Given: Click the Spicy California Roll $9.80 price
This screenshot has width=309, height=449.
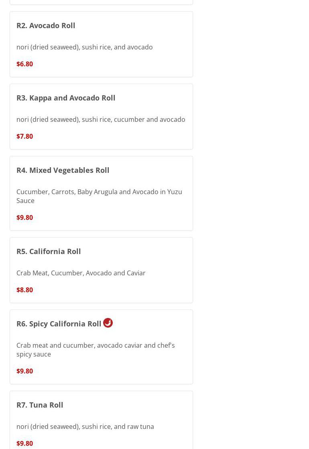Looking at the screenshot, I should [24, 371].
